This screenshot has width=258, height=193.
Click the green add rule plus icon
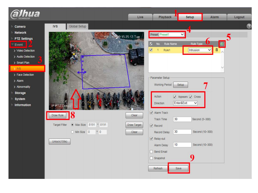click(x=222, y=44)
